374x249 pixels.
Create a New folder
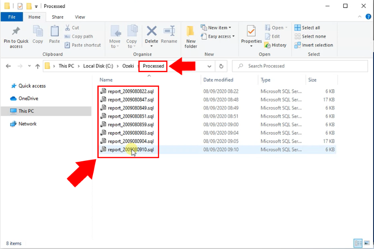(x=191, y=37)
